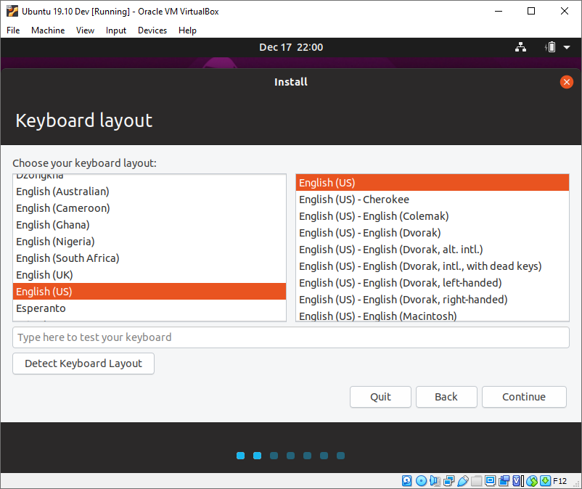Select English (US) in the left layout list

[x=149, y=292]
